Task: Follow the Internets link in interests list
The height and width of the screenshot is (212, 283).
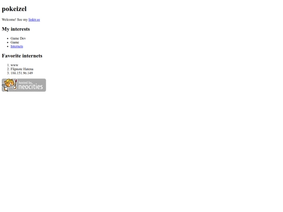Action: pyautogui.click(x=17, y=47)
